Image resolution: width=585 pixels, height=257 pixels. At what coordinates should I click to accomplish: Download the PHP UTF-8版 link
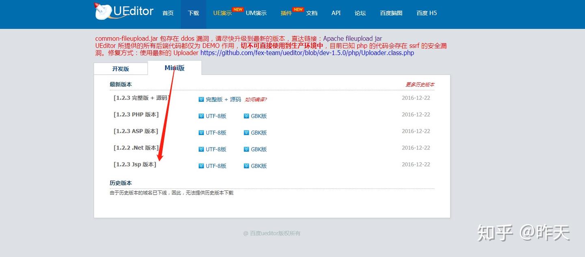[x=216, y=116]
